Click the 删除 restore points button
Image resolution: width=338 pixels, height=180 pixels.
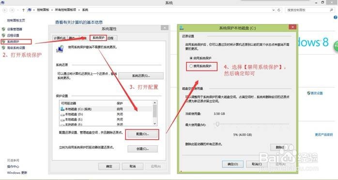(x=280, y=147)
